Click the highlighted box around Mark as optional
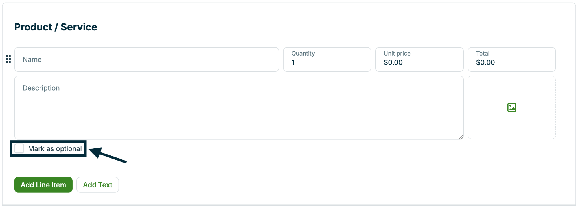578x206 pixels. click(x=48, y=148)
